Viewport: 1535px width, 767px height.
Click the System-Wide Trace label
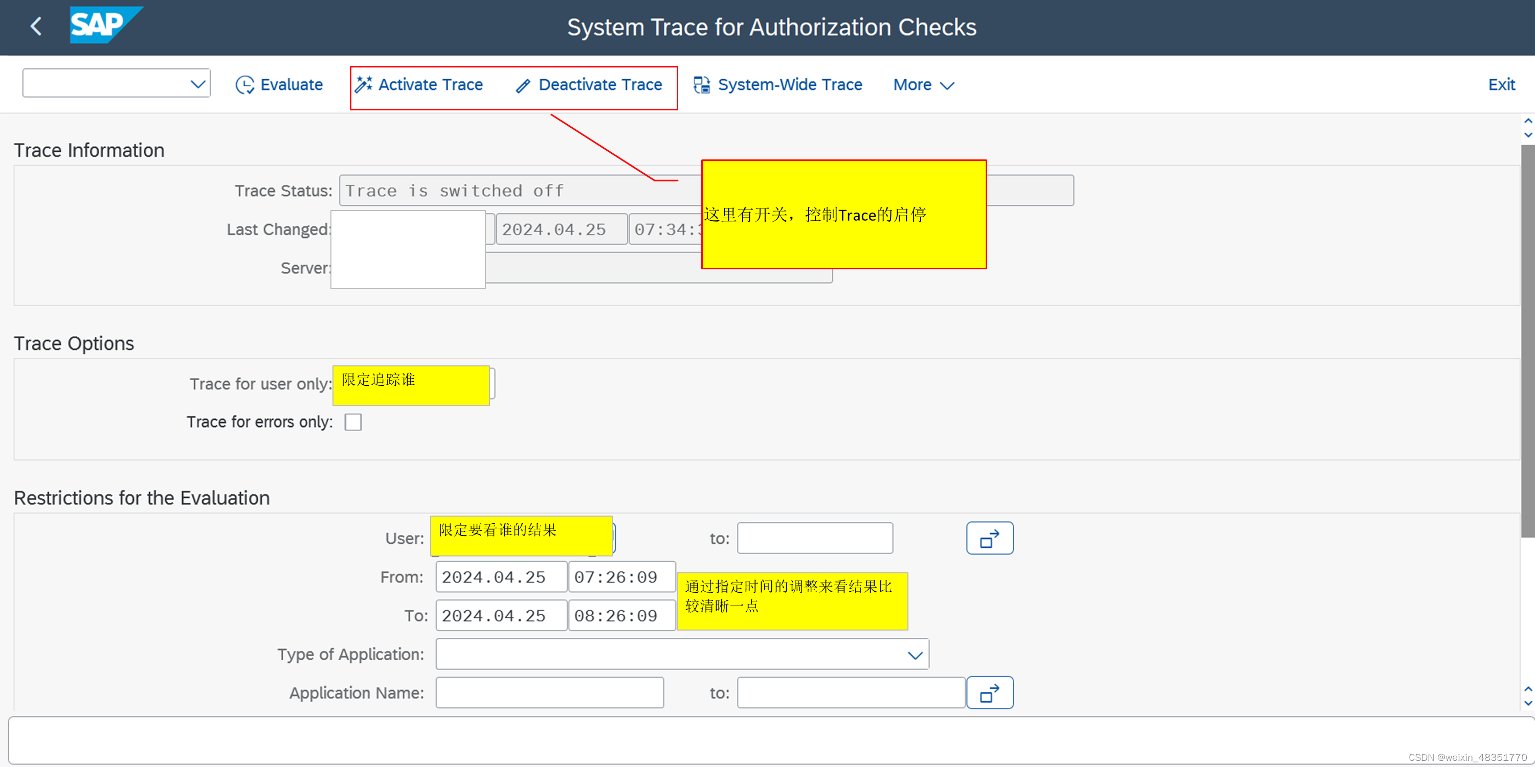790,84
